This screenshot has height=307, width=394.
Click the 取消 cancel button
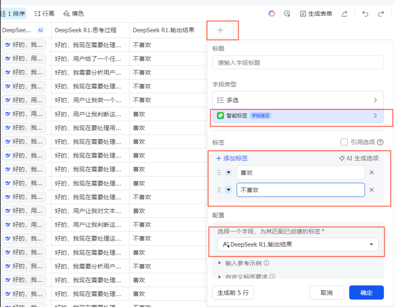pos(326,293)
